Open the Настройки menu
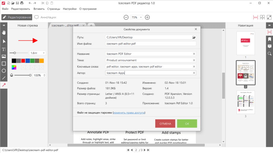The width and height of the screenshot is (273, 153). [x=70, y=9]
